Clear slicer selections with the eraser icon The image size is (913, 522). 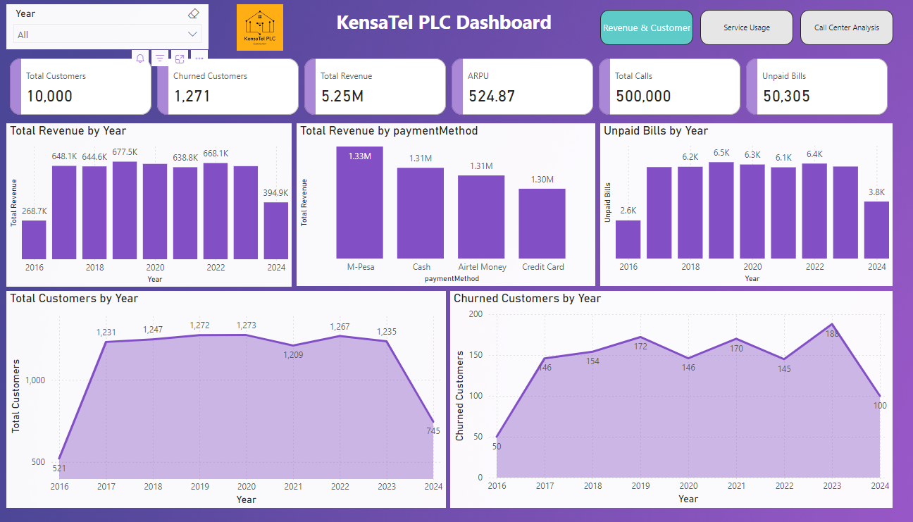click(194, 13)
